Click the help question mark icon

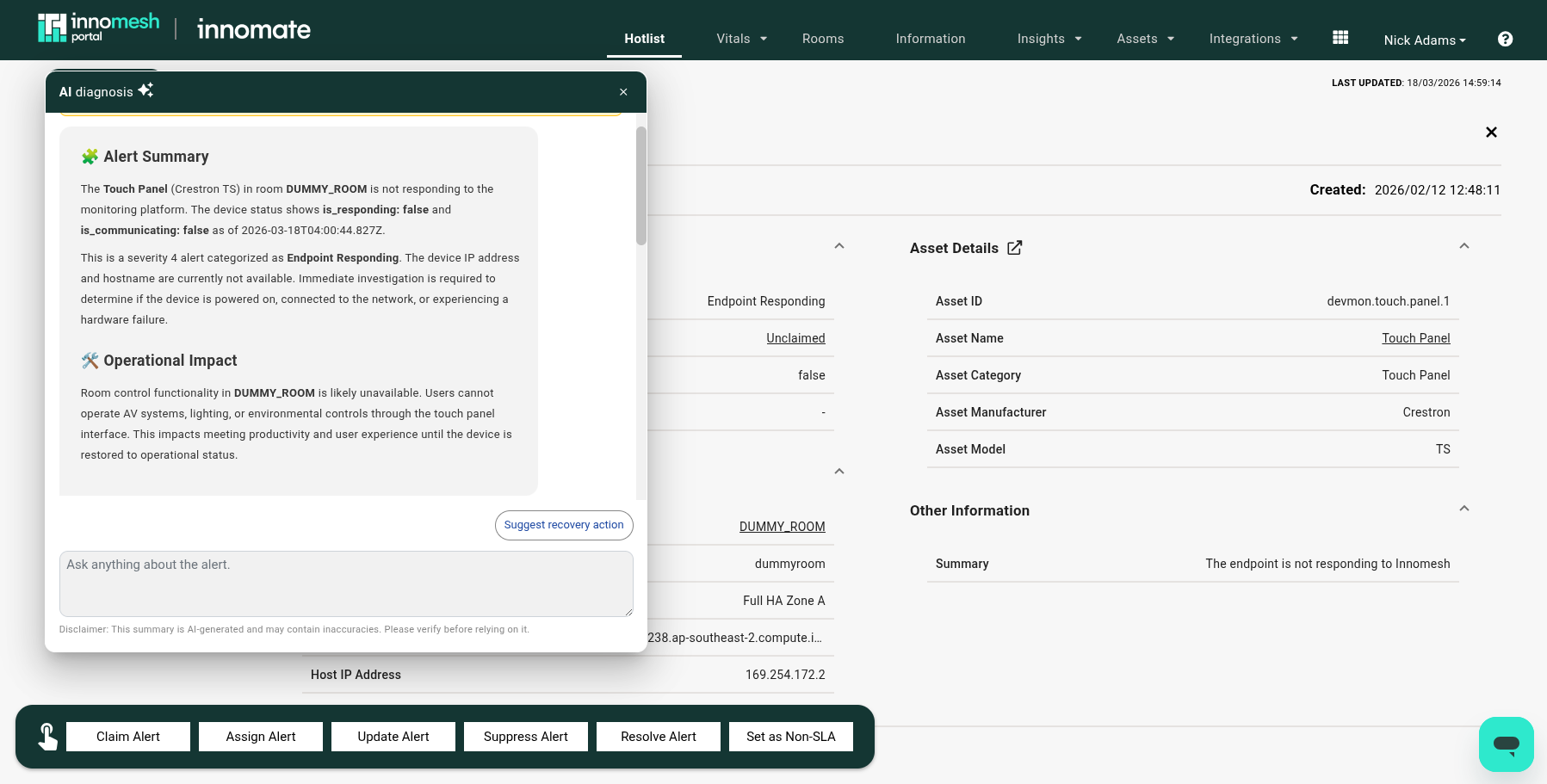(1505, 39)
